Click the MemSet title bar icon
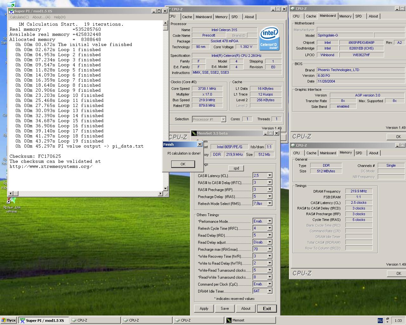 click(194, 133)
